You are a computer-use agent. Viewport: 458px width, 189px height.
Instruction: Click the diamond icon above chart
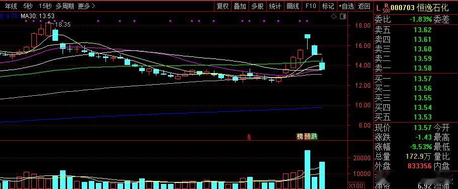[334, 17]
